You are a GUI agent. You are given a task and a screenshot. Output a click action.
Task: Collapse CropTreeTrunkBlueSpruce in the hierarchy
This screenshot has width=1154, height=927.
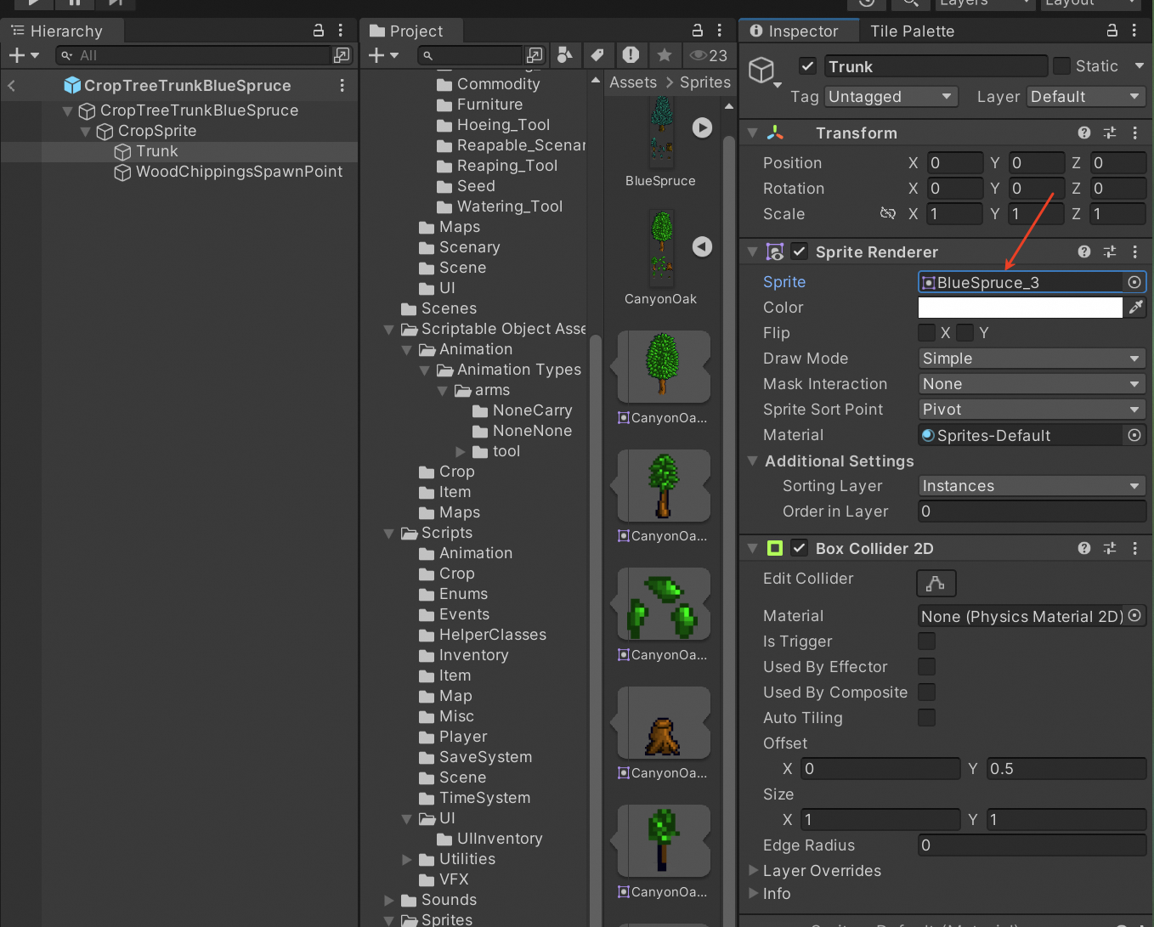(x=67, y=110)
